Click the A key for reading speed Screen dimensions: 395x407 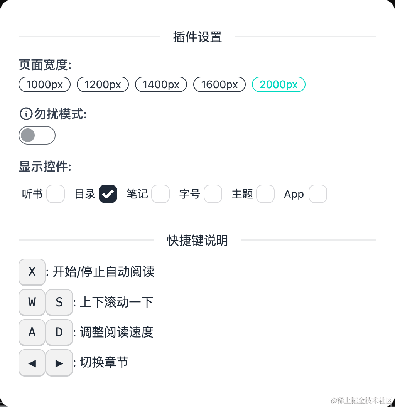pyautogui.click(x=32, y=332)
